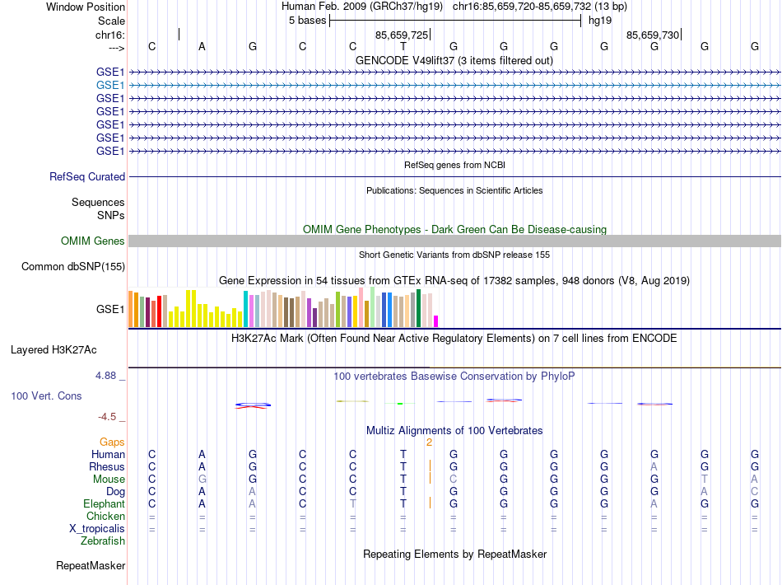Click the magenta bar in GTEx chart
Viewport: 782px width, 585px height.
coord(436,321)
